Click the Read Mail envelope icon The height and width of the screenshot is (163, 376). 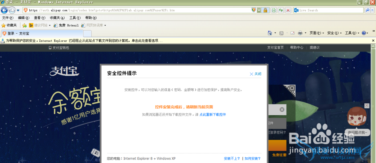292,33
